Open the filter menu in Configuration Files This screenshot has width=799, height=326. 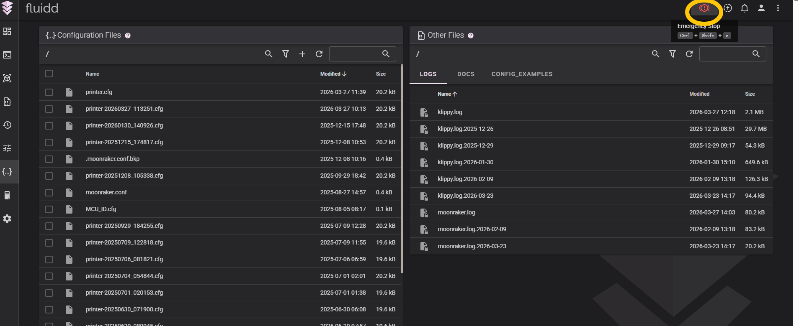click(x=285, y=54)
